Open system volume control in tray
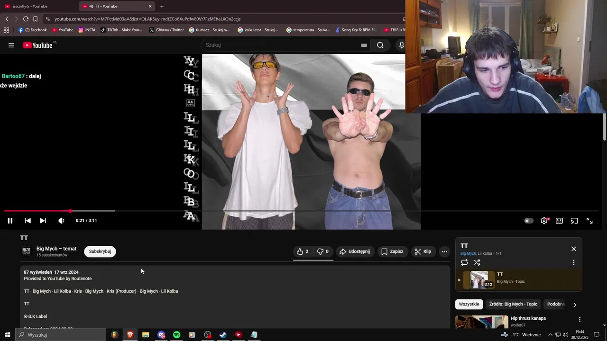The image size is (607, 341). [566, 335]
